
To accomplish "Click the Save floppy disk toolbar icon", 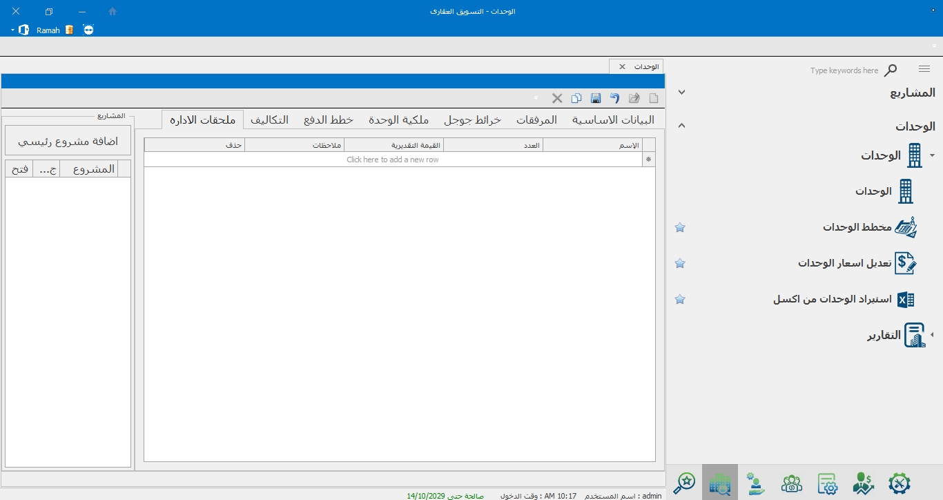I will pos(596,98).
